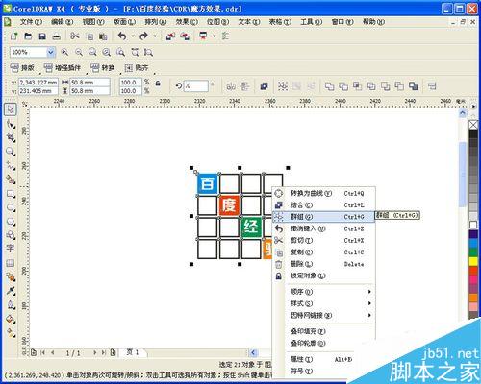This screenshot has height=384, width=481.
Task: Click the 转换 toolbar button
Action: click(x=102, y=68)
